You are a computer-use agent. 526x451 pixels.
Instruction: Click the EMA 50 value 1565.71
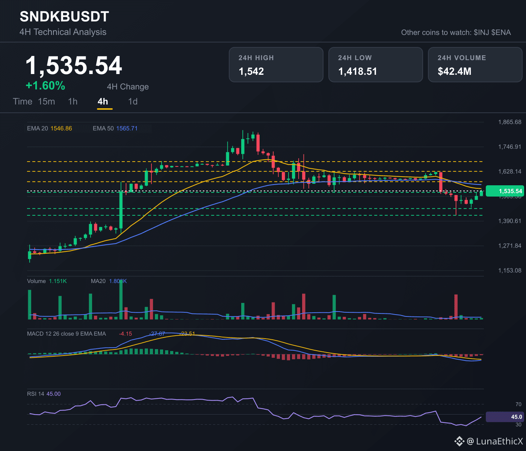point(127,129)
